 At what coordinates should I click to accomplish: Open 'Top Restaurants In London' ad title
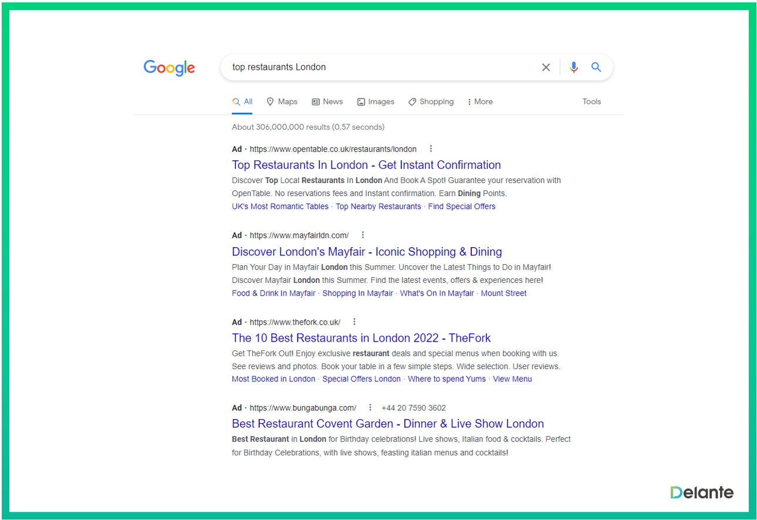[x=366, y=165]
